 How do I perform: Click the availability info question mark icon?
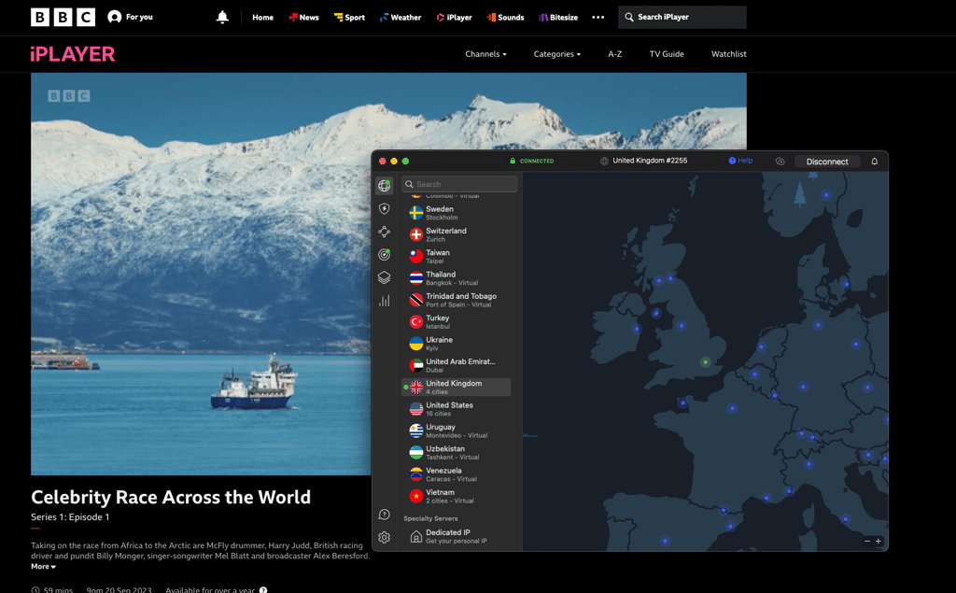point(262,590)
